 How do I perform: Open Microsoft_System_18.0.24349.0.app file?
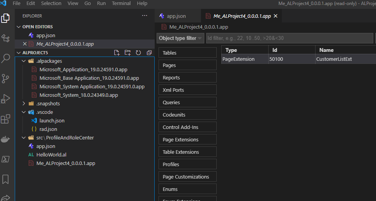pyautogui.click(x=85, y=95)
